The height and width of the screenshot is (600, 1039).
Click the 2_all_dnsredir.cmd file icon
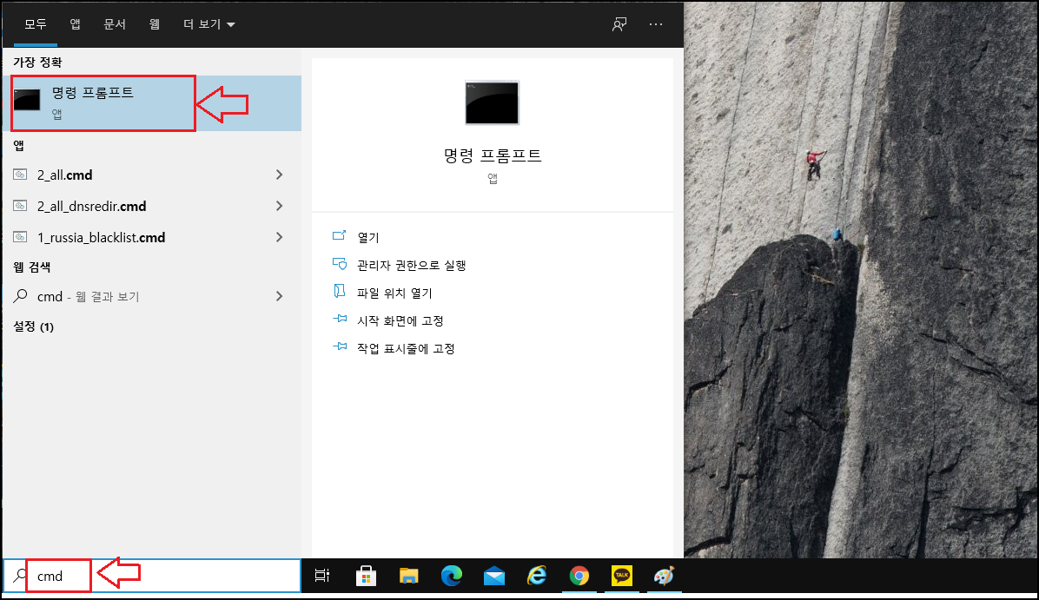tap(21, 206)
